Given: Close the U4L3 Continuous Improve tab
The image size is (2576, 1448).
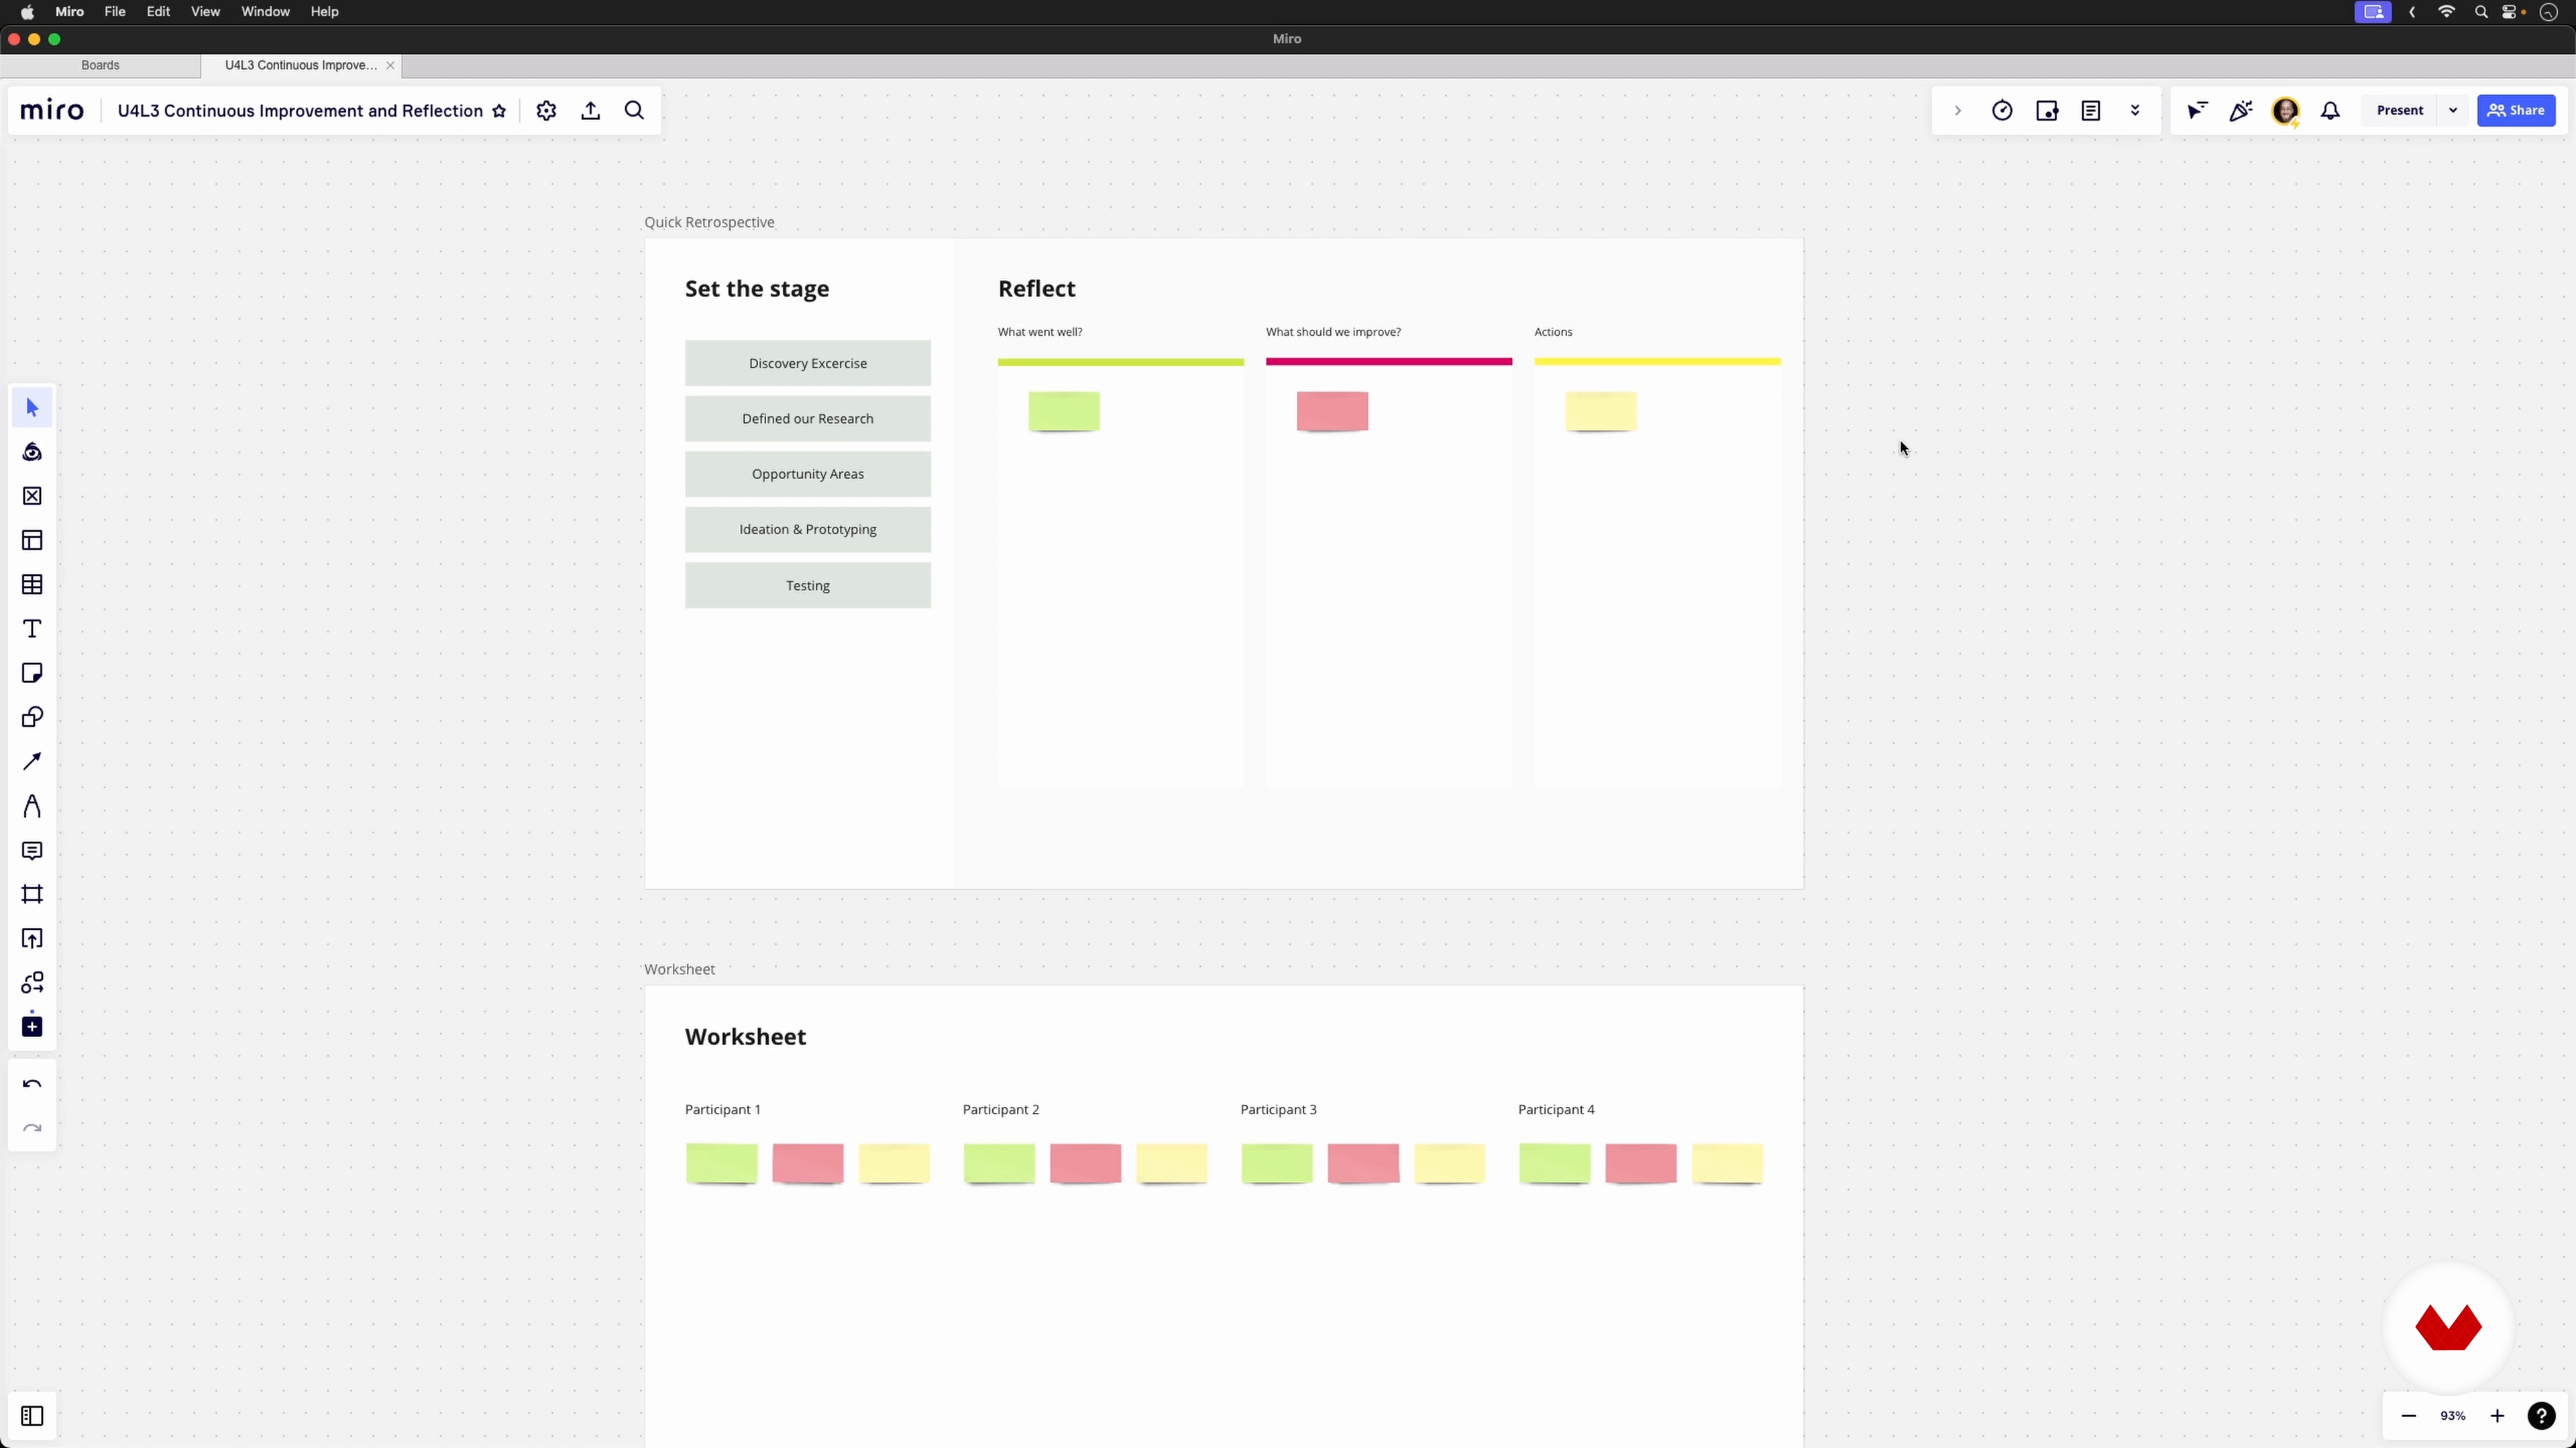Looking at the screenshot, I should (x=390, y=66).
